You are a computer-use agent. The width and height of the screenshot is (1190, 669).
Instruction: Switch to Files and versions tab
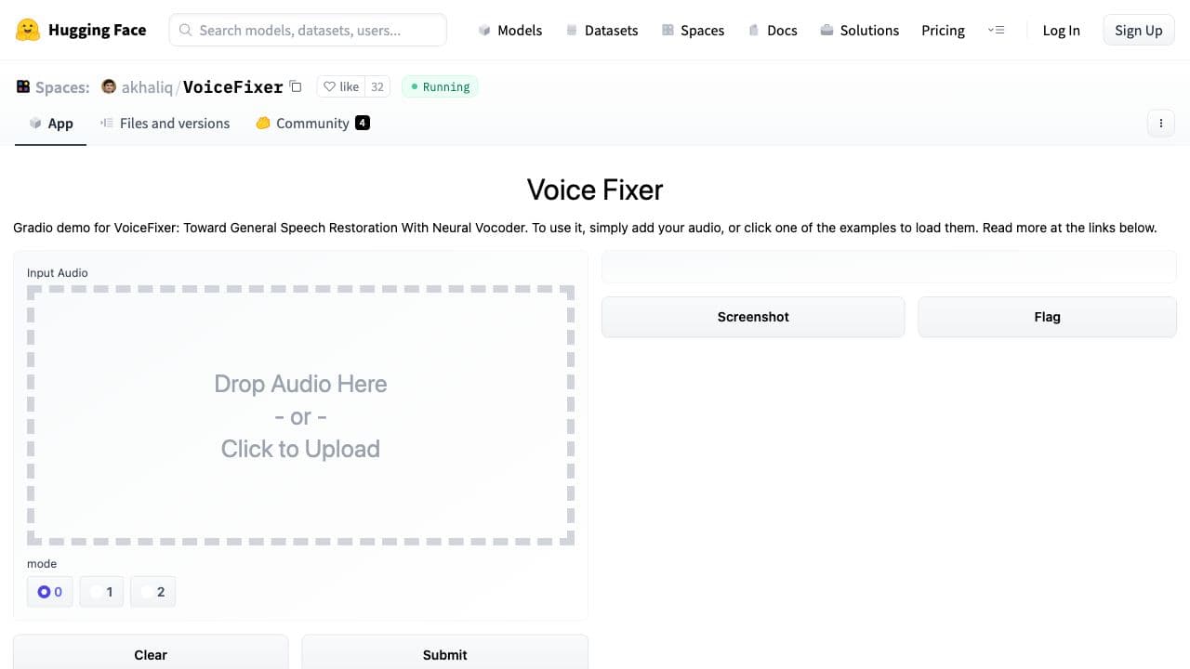point(175,123)
